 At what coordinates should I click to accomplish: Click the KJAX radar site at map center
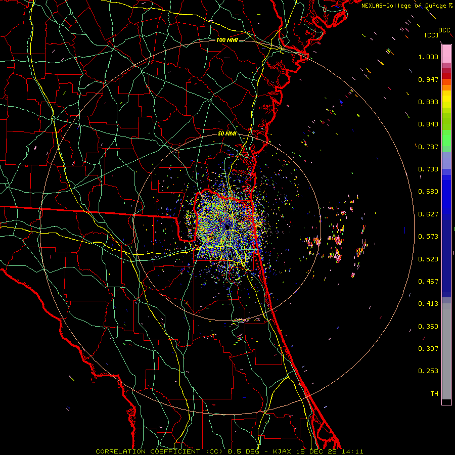pos(227,227)
